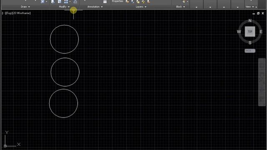Open the block icon's dropdown arrow
Viewport: 267px width, 150px height.
[x=188, y=2]
